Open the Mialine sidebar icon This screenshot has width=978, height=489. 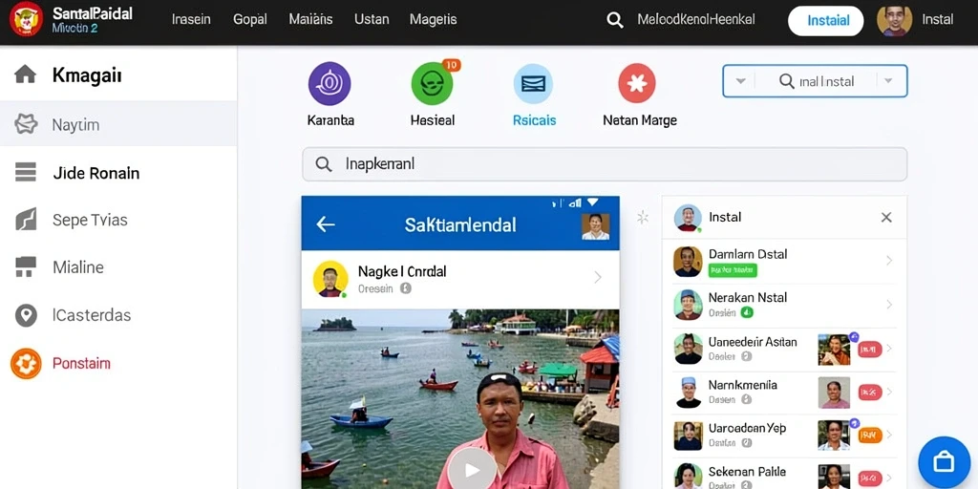[26, 267]
